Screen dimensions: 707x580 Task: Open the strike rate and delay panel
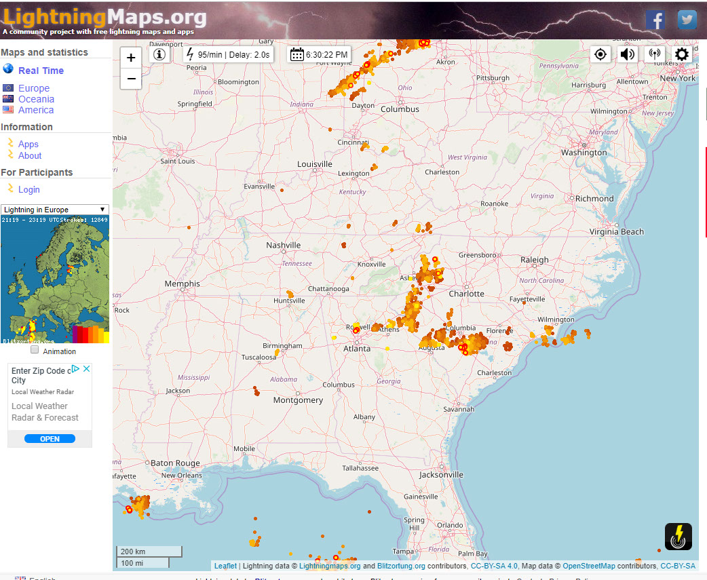[229, 54]
